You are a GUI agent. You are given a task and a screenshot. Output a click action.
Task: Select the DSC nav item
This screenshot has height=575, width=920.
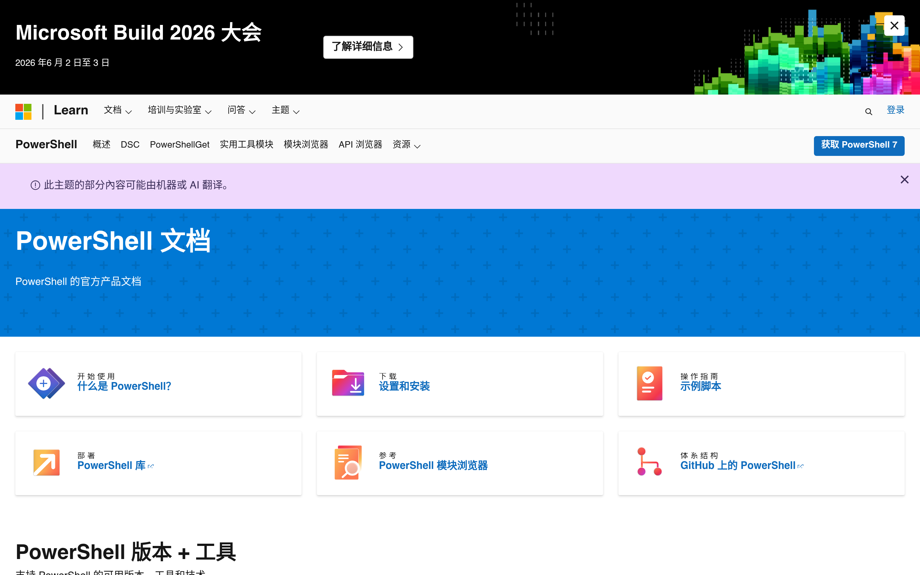pos(130,144)
